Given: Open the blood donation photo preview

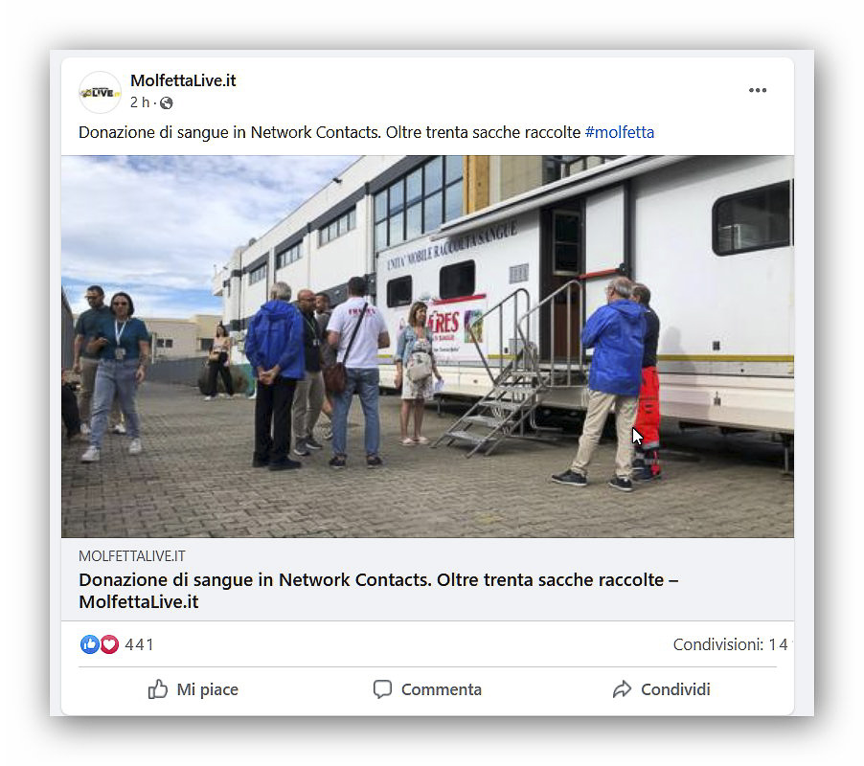Looking at the screenshot, I should click(427, 347).
